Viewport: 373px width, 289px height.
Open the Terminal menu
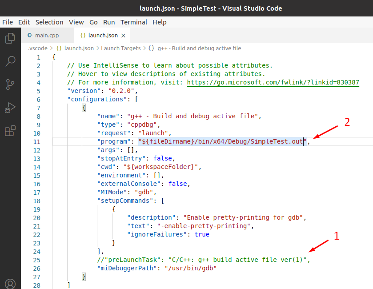134,22
